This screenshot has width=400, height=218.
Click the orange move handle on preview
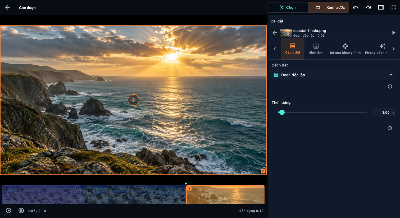coord(133,100)
